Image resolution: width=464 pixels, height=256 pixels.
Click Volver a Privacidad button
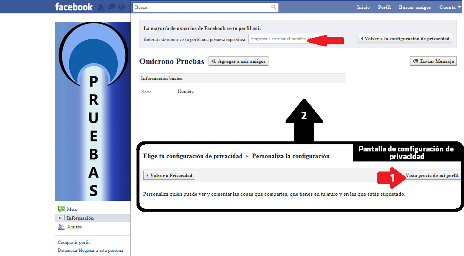169,175
